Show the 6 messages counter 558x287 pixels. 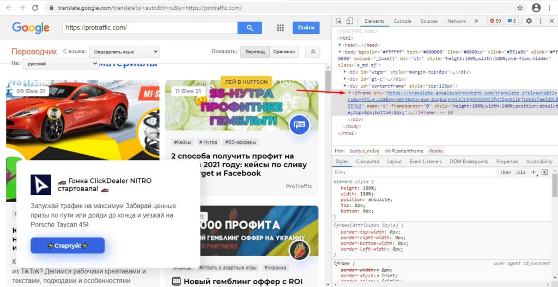click(x=512, y=21)
